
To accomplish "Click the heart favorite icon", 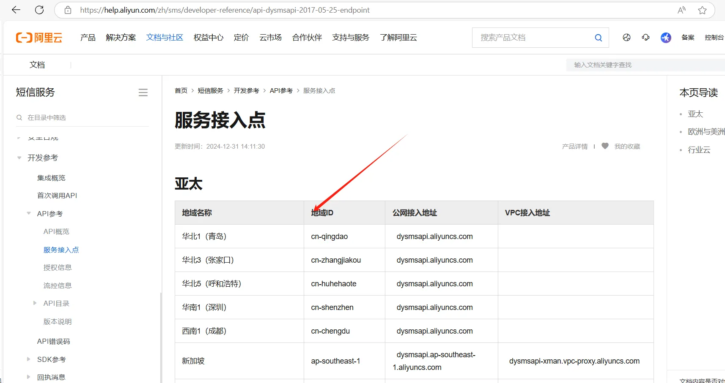I will click(x=605, y=146).
